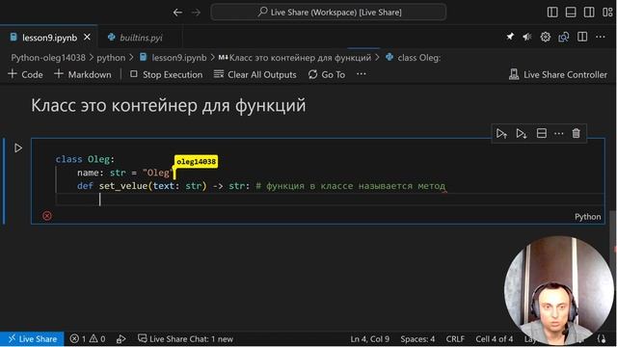The width and height of the screenshot is (617, 347).
Task: Toggle bottom panel layout icon
Action: [571, 13]
